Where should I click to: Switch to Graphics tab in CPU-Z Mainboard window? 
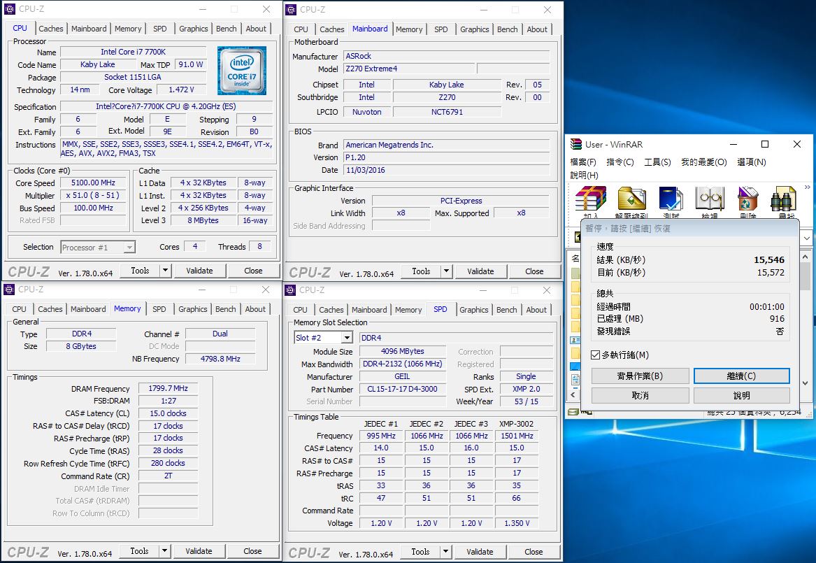[475, 29]
